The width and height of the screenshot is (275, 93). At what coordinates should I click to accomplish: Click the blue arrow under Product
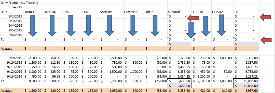point(33,26)
